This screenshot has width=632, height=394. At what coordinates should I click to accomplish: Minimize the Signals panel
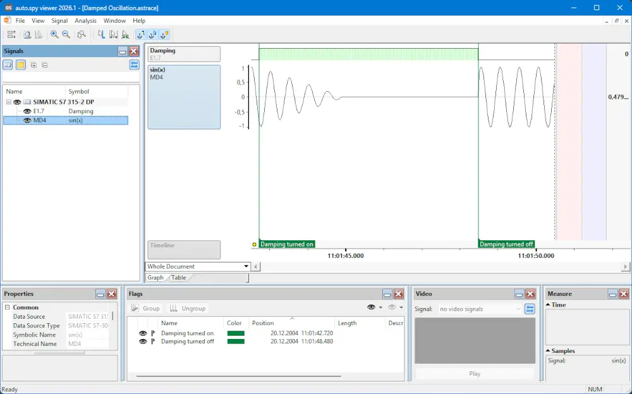(x=123, y=51)
